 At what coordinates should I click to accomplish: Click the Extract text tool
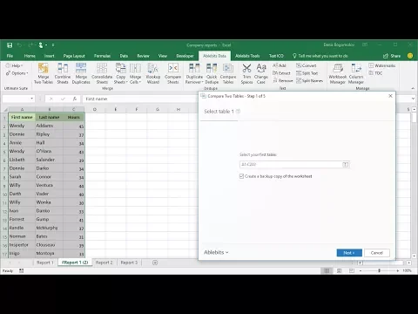(x=281, y=73)
